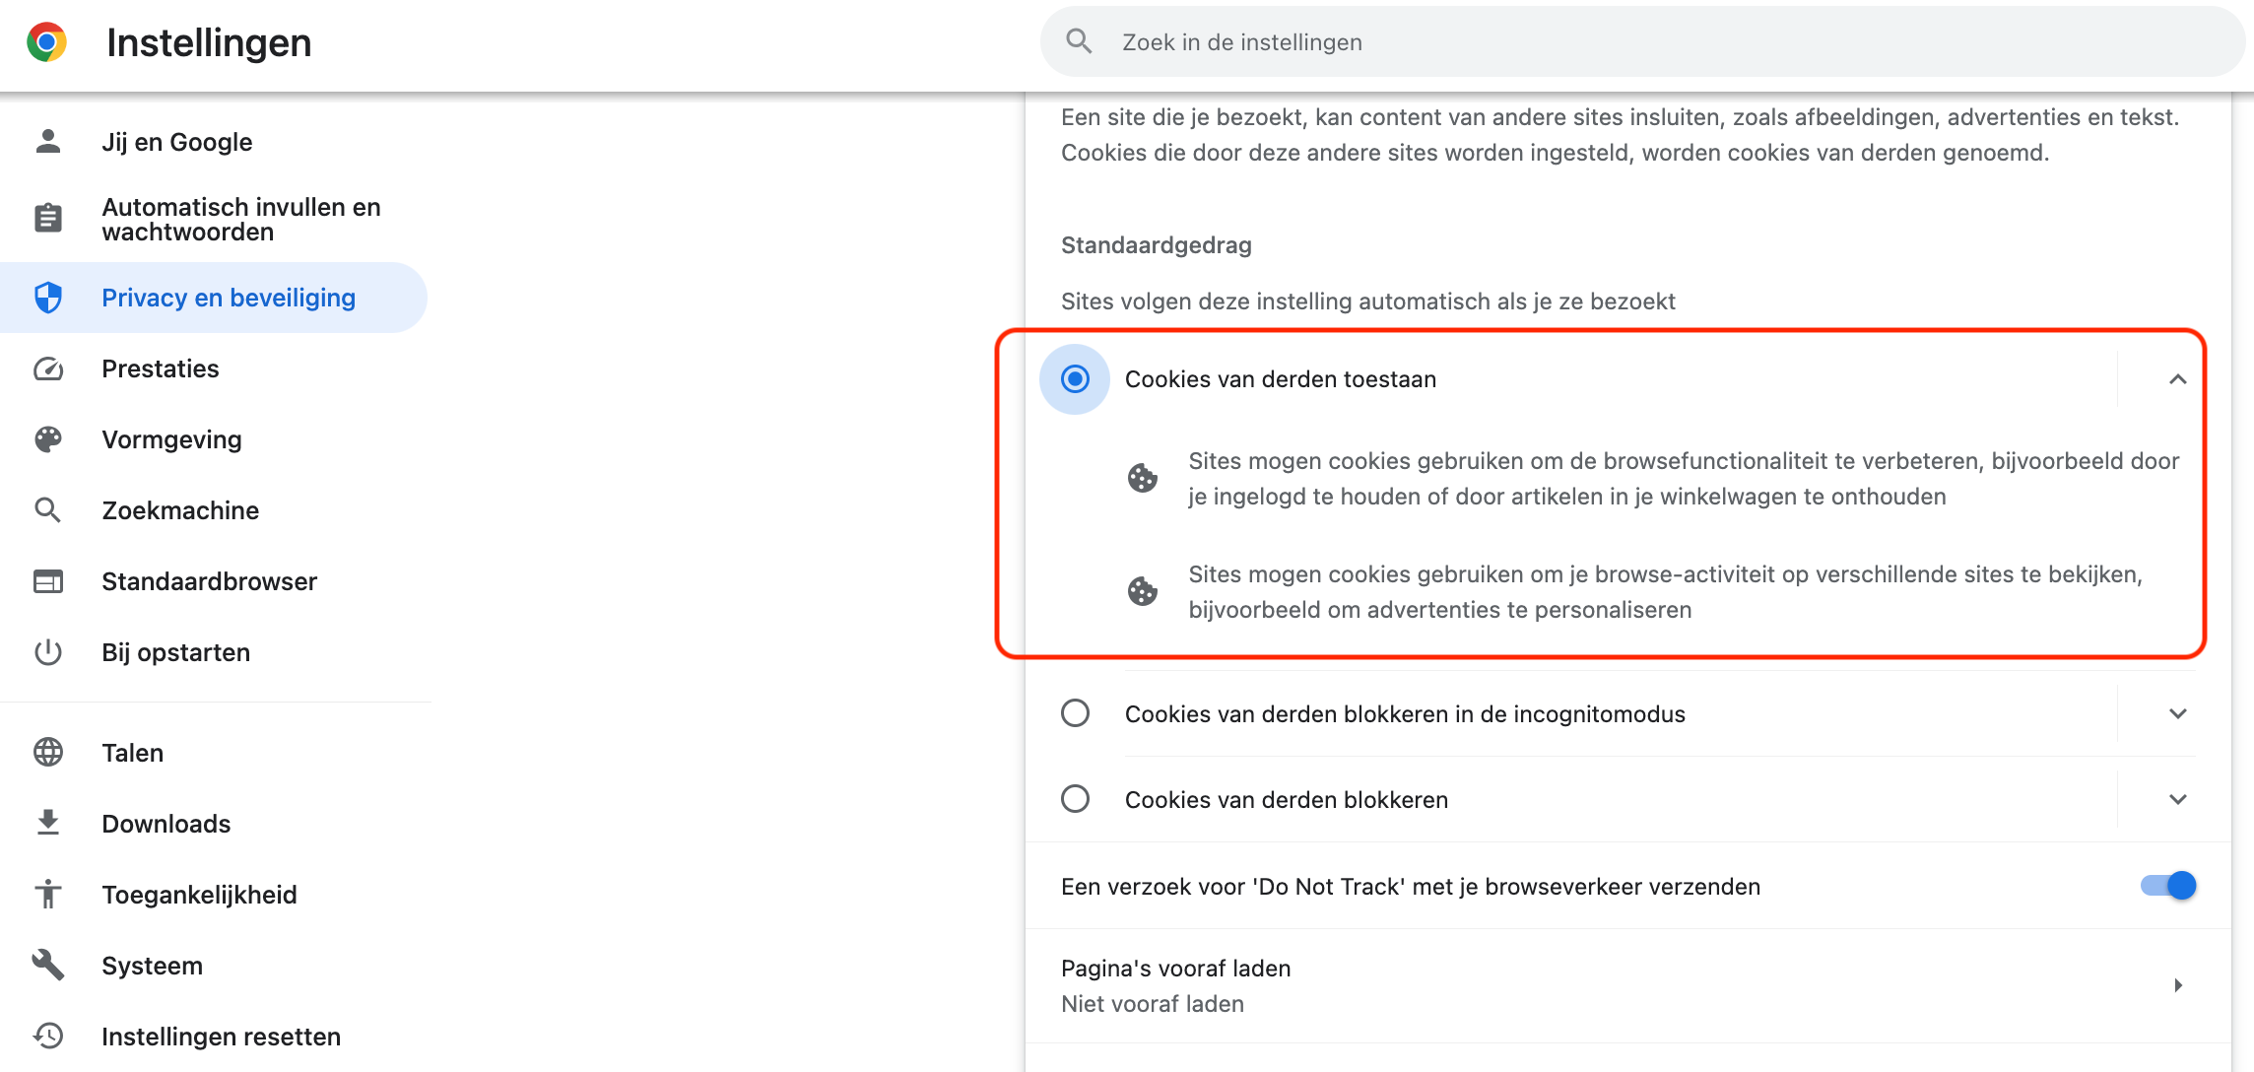Click the power icon for Bij opstarten
This screenshot has height=1072, width=2254.
point(47,652)
